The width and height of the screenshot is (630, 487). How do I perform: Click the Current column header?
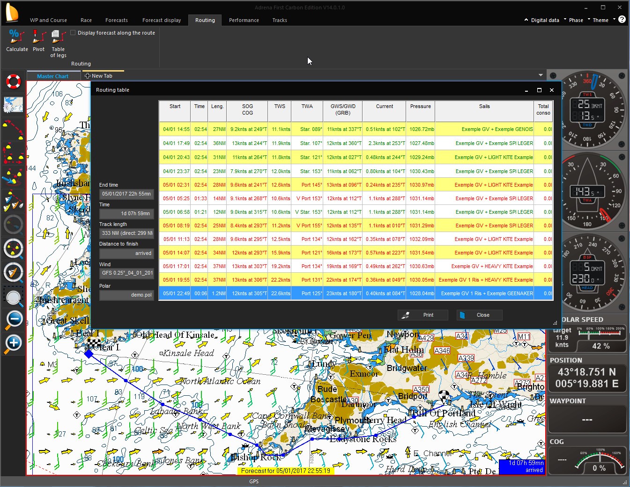point(385,111)
